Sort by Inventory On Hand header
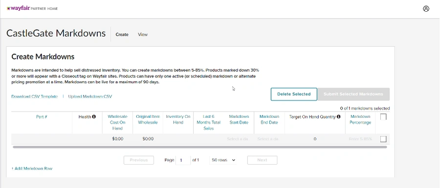The width and height of the screenshot is (440, 188). (178, 119)
